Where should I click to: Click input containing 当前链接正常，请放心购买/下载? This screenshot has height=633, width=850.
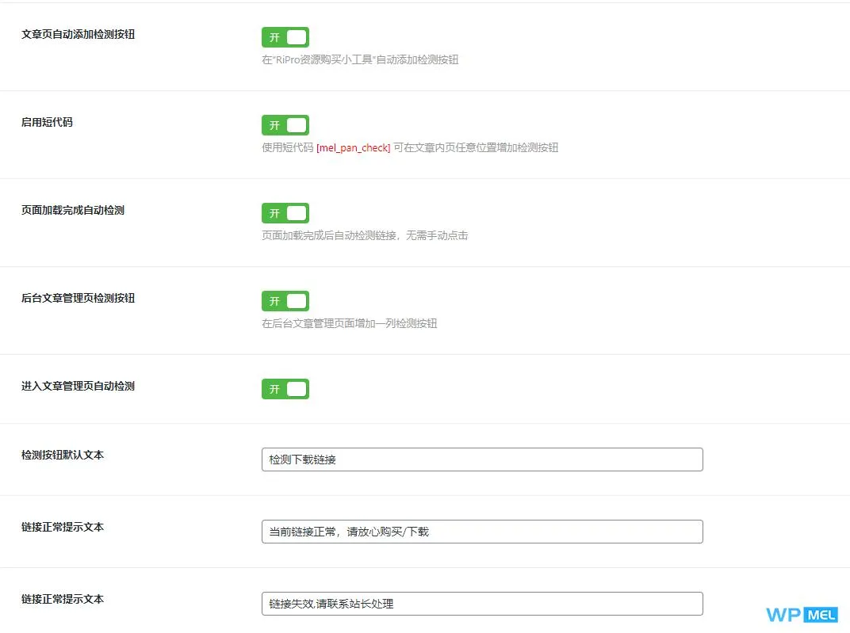point(482,532)
